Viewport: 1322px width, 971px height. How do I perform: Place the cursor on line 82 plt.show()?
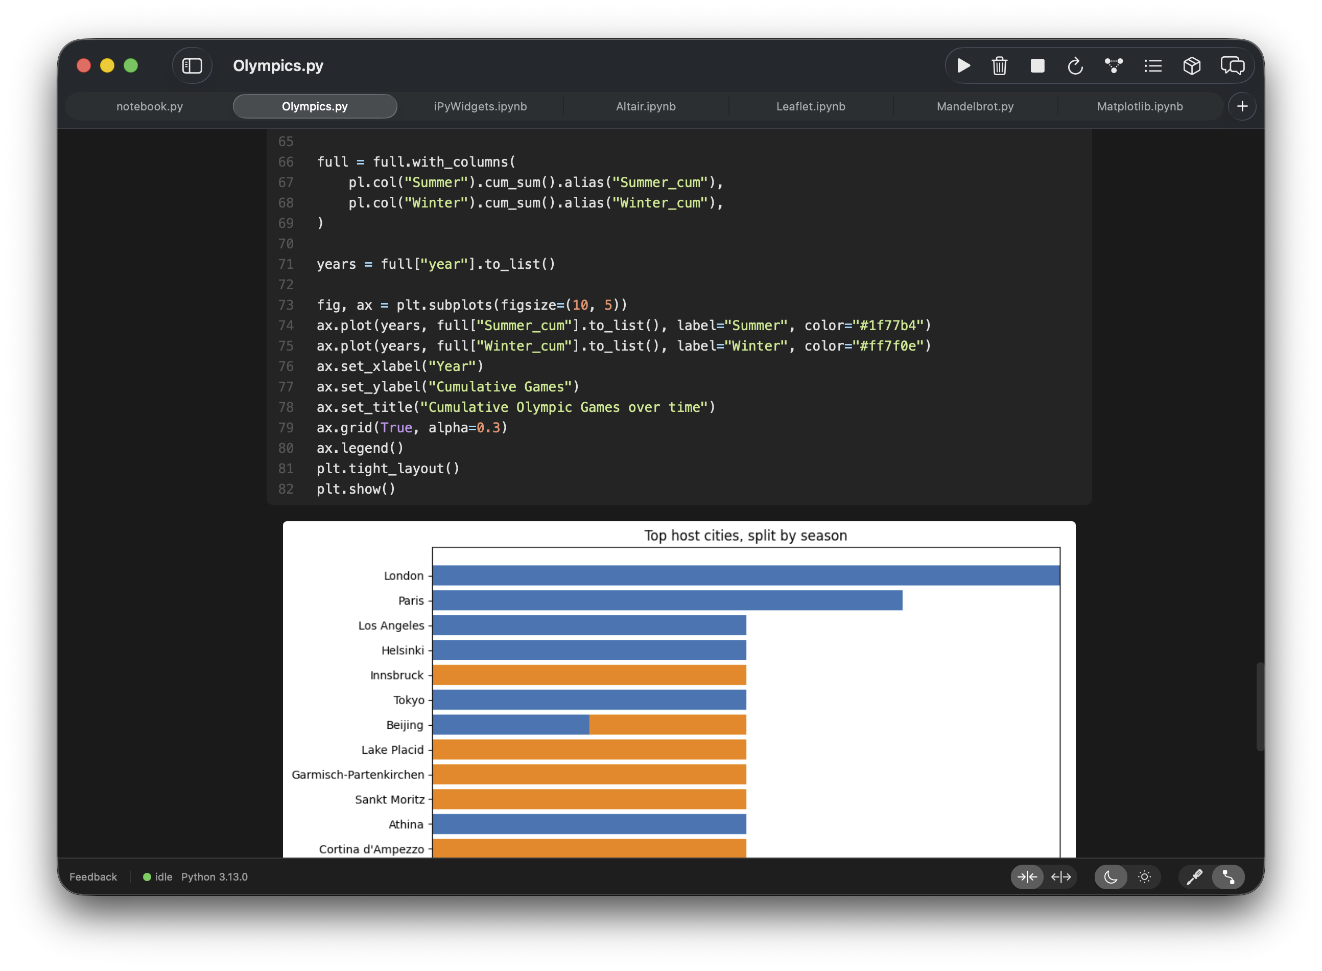356,489
